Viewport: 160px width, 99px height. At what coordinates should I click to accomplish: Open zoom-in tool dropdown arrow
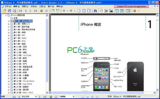pyautogui.click(x=75, y=11)
